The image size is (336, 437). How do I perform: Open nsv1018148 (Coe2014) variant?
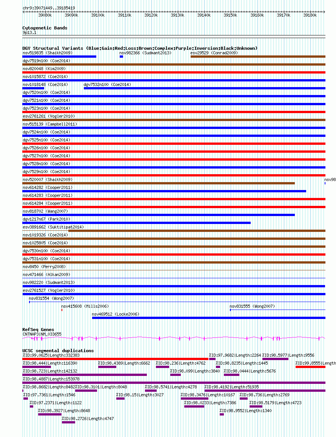pyautogui.click(x=45, y=84)
